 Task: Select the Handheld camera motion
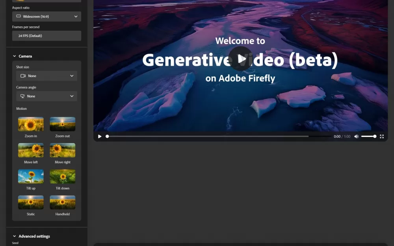62,202
